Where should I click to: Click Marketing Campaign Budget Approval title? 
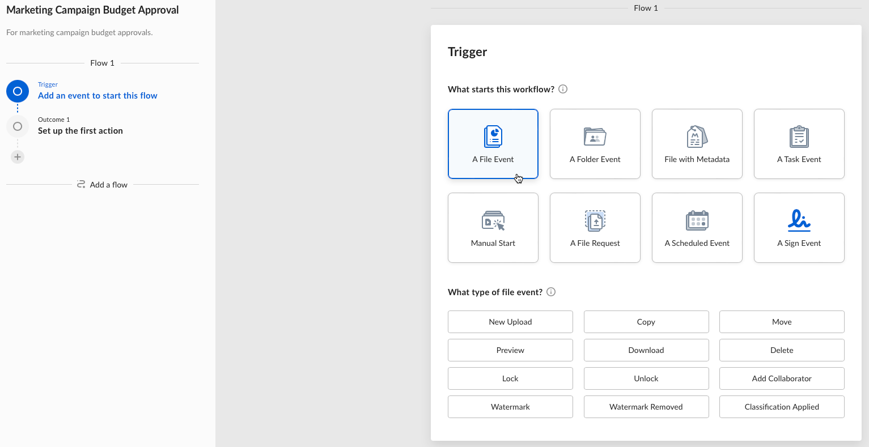92,10
